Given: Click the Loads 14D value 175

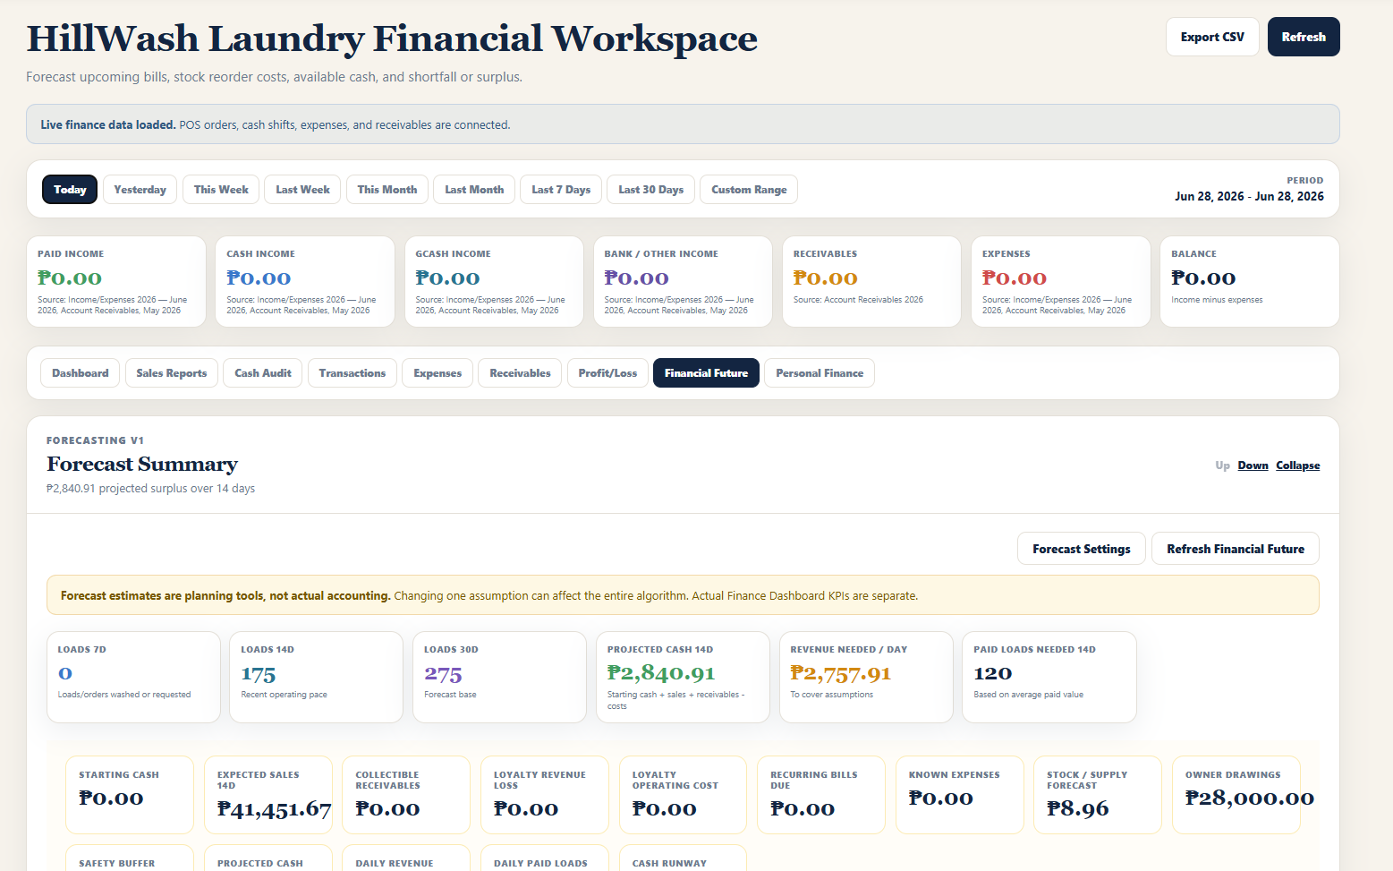Looking at the screenshot, I should coord(259,674).
